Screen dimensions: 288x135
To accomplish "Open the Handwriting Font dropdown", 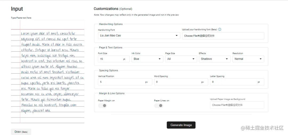I will pyautogui.click(x=139, y=36).
